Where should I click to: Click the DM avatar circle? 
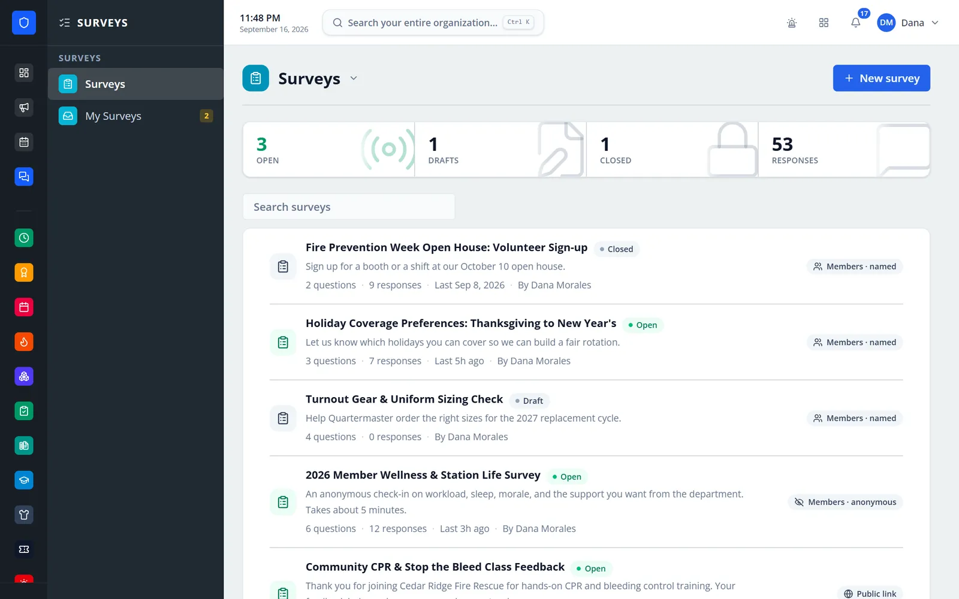click(886, 23)
